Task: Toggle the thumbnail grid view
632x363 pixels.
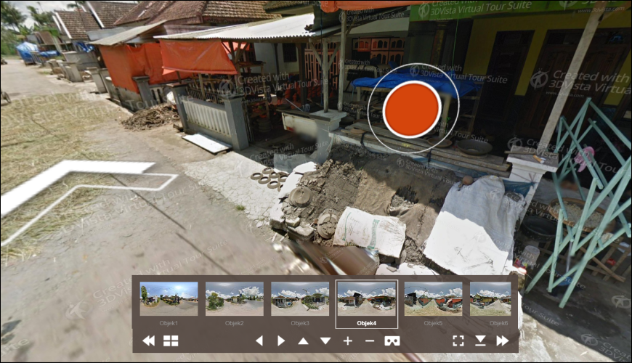Action: 171,340
